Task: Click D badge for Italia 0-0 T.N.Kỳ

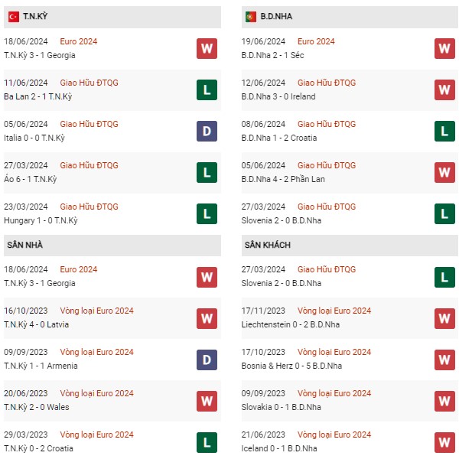Action: tap(207, 131)
